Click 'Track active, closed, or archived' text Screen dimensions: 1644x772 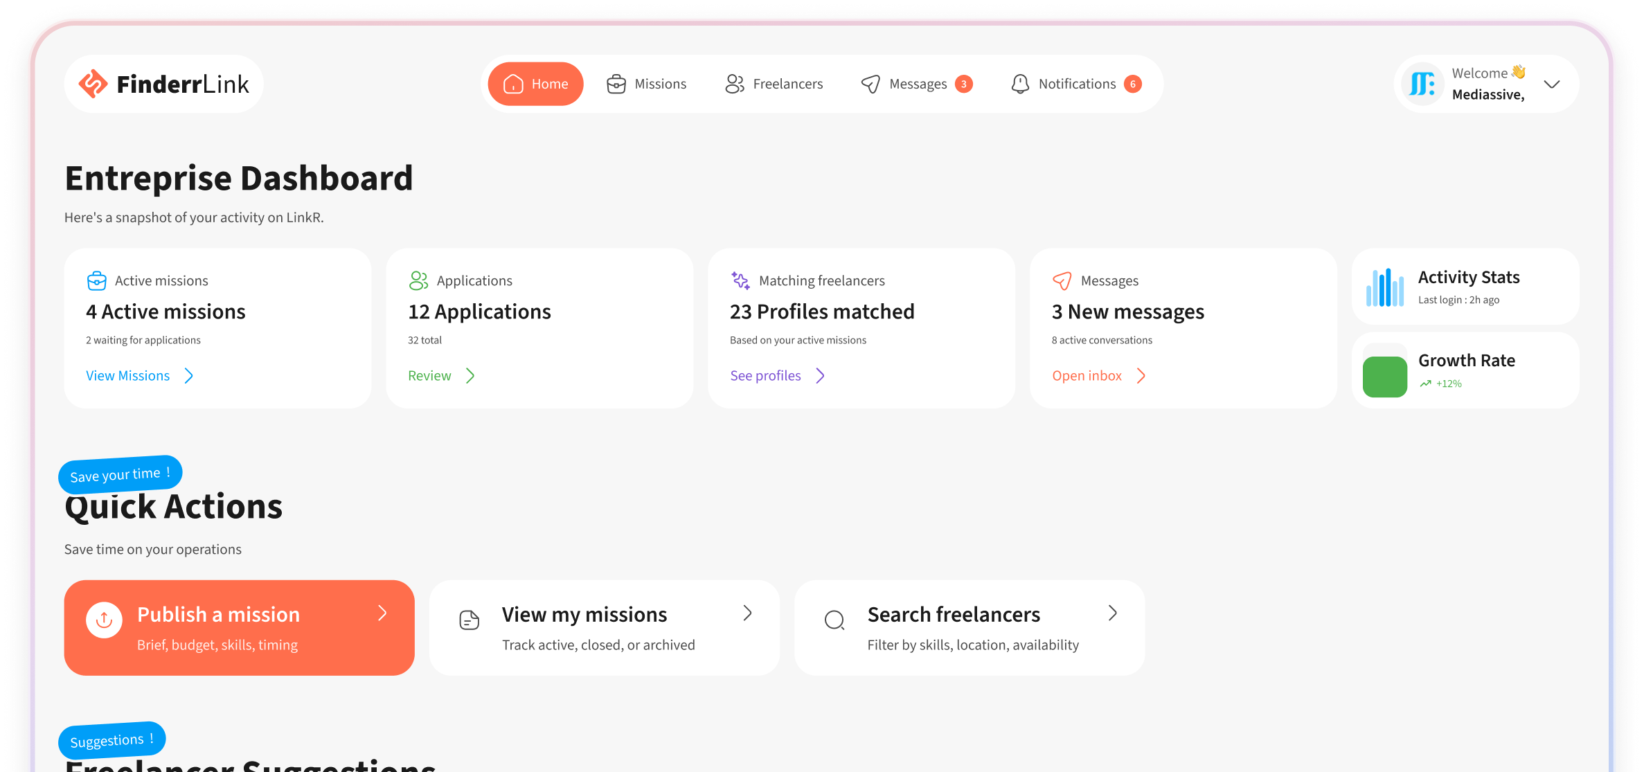(x=598, y=645)
